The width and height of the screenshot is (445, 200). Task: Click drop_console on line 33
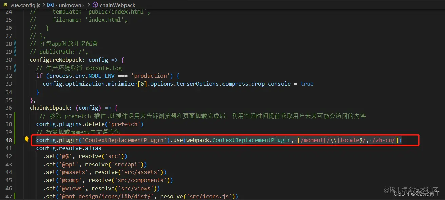(271, 84)
